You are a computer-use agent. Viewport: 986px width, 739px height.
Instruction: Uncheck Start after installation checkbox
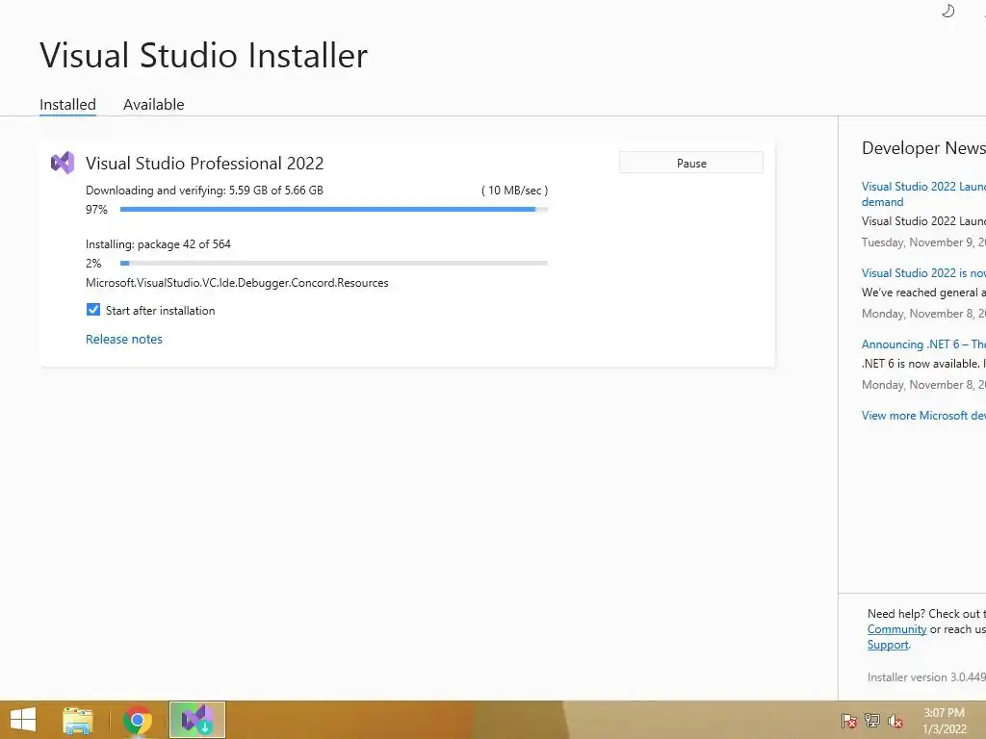pyautogui.click(x=93, y=310)
